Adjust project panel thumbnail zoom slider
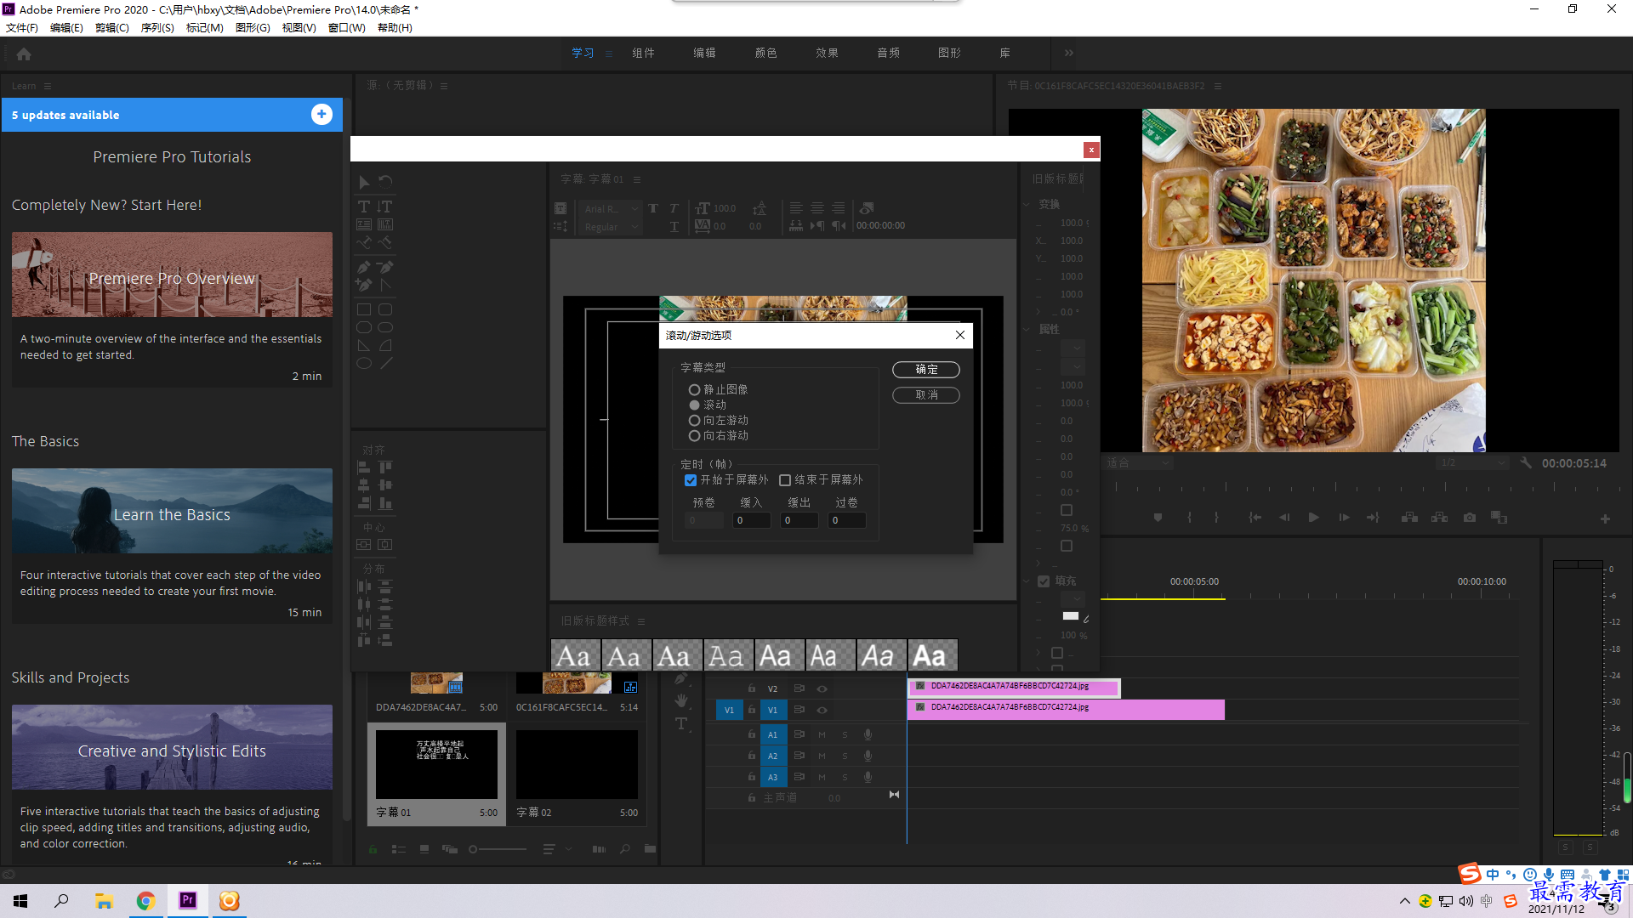Screen dimensions: 1633x918 tap(498, 849)
